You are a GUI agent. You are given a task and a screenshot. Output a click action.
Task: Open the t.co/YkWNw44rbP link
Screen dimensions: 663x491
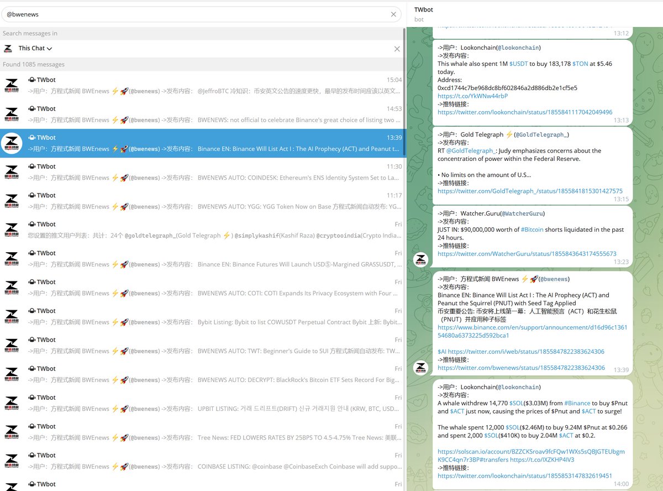point(472,96)
